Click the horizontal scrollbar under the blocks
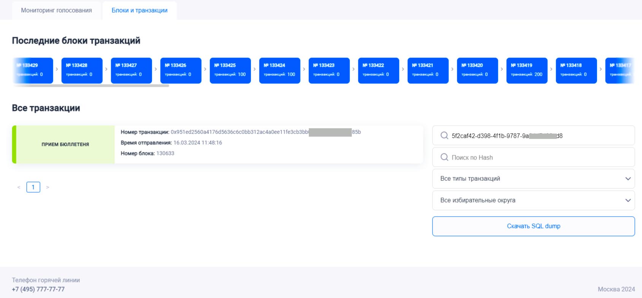The height and width of the screenshot is (298, 642). 91,86
